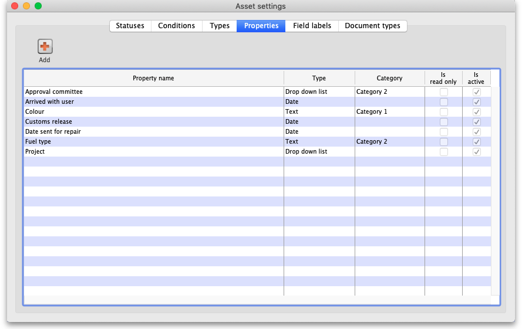Click the green maximize window button

click(38, 6)
